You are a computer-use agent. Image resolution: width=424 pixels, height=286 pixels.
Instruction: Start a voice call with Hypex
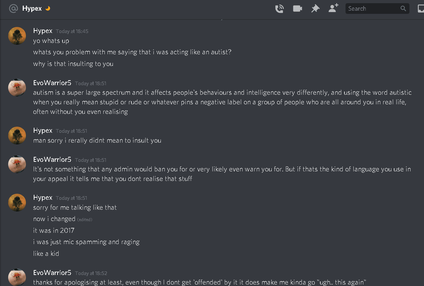click(x=279, y=9)
